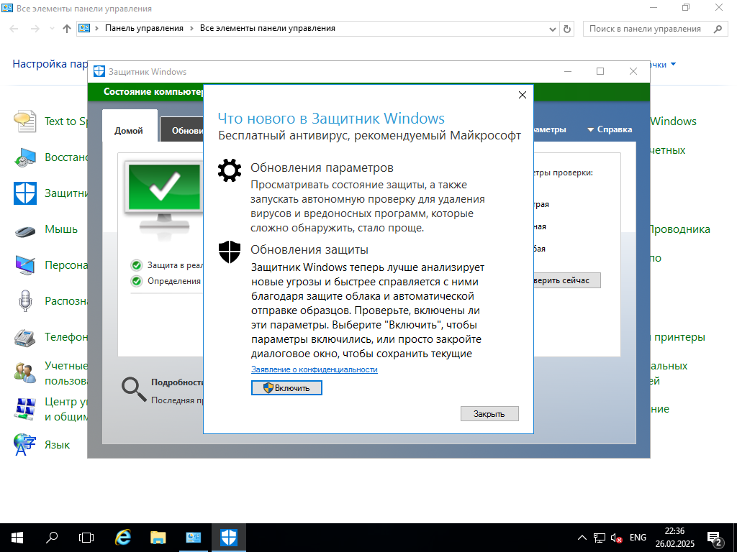Click the 'Подробности' label in Защитник
737x552 pixels.
coord(177,382)
